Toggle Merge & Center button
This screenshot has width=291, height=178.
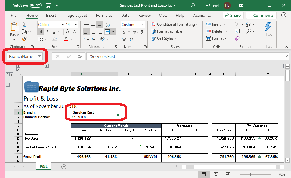(x=107, y=32)
